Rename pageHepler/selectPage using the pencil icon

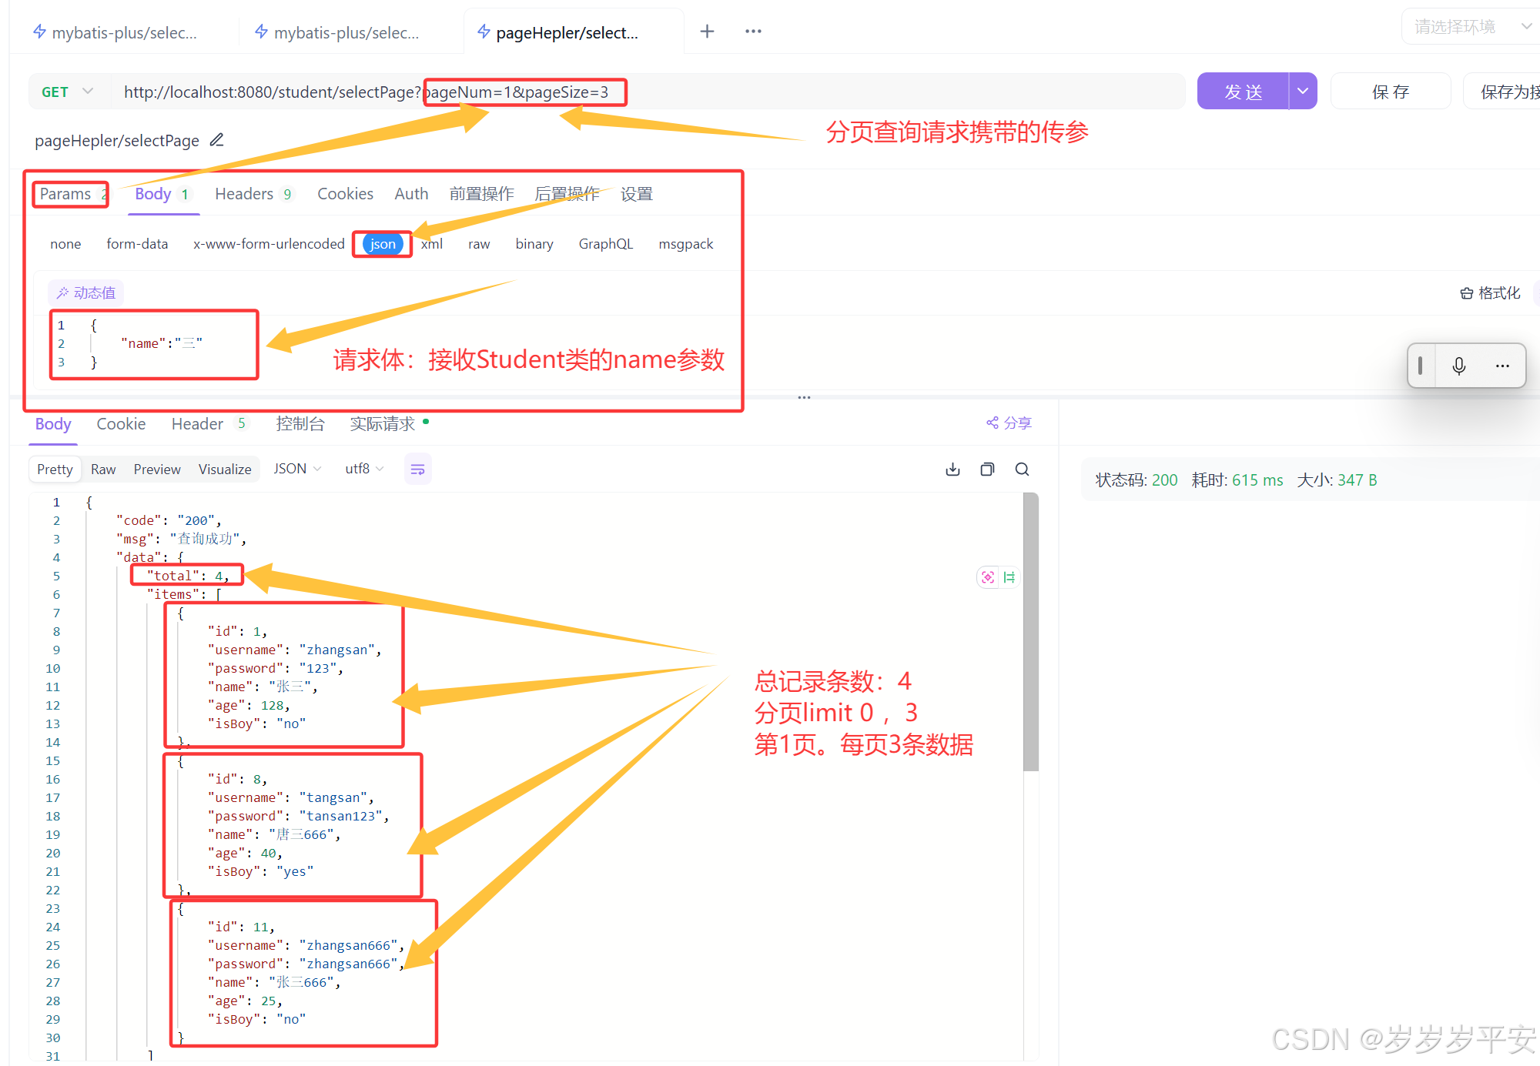click(216, 140)
